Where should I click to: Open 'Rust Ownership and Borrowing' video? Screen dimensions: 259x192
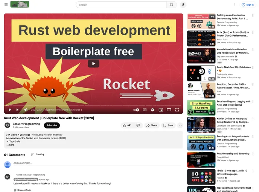(x=201, y=160)
